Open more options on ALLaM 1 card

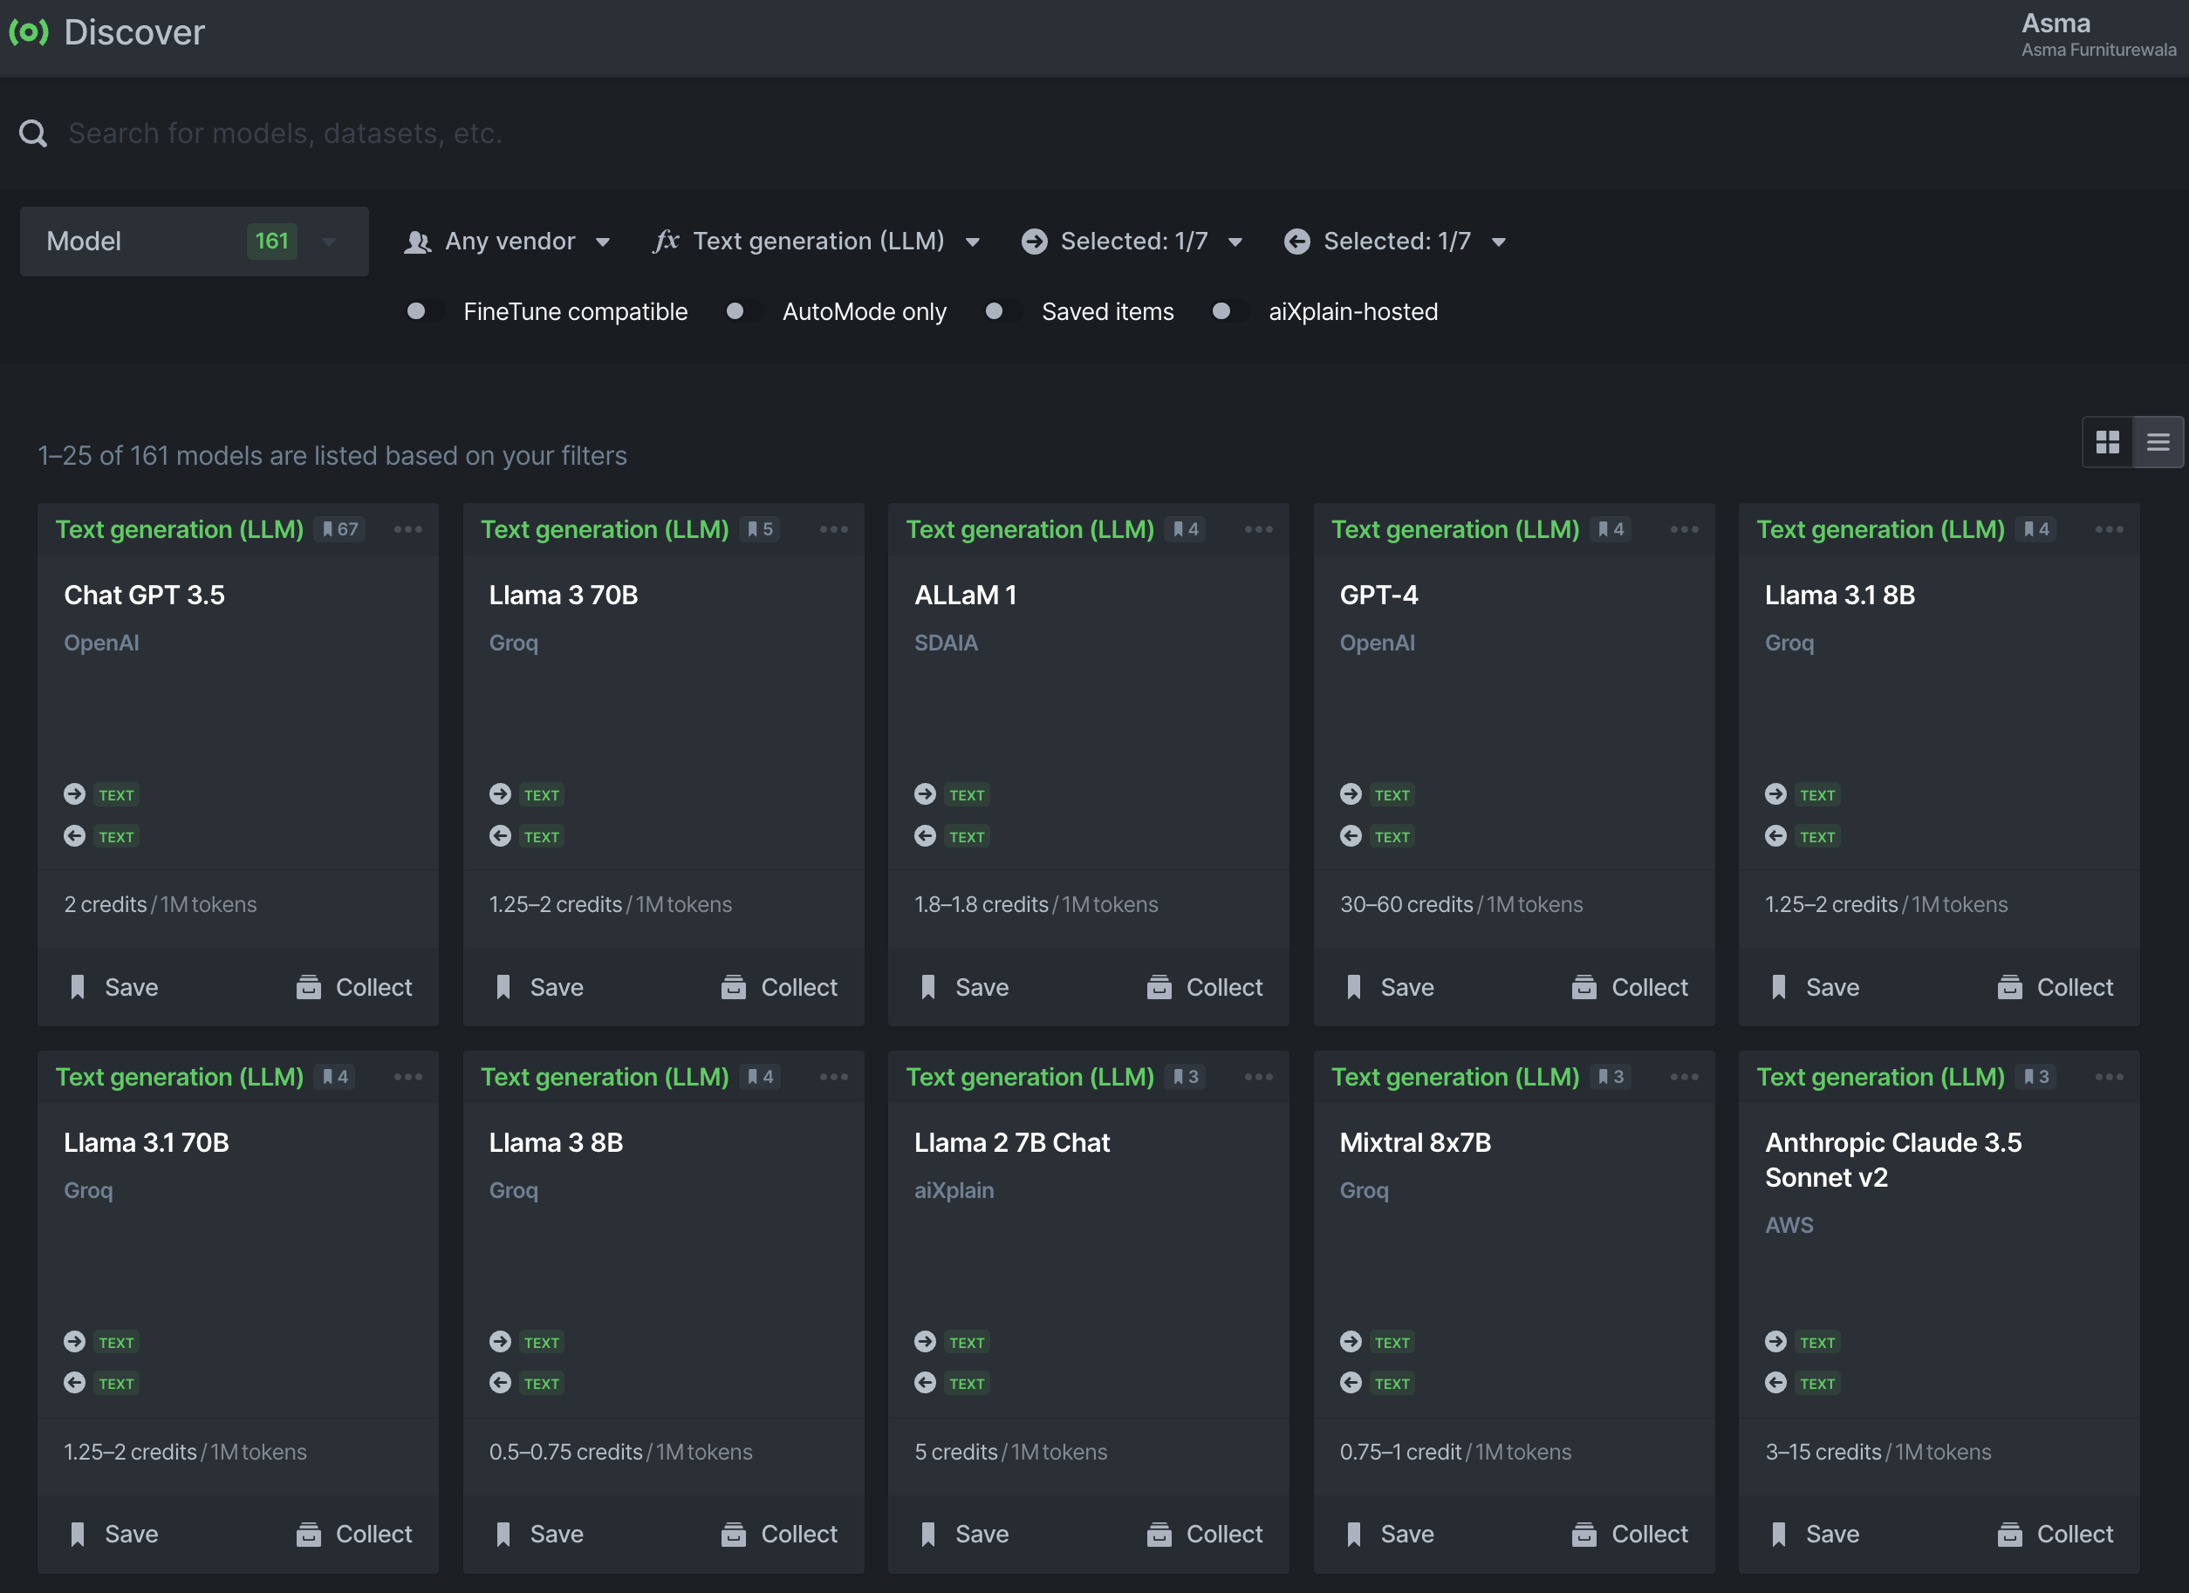tap(1259, 529)
